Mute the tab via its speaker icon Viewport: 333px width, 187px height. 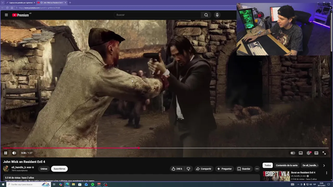pos(41,3)
